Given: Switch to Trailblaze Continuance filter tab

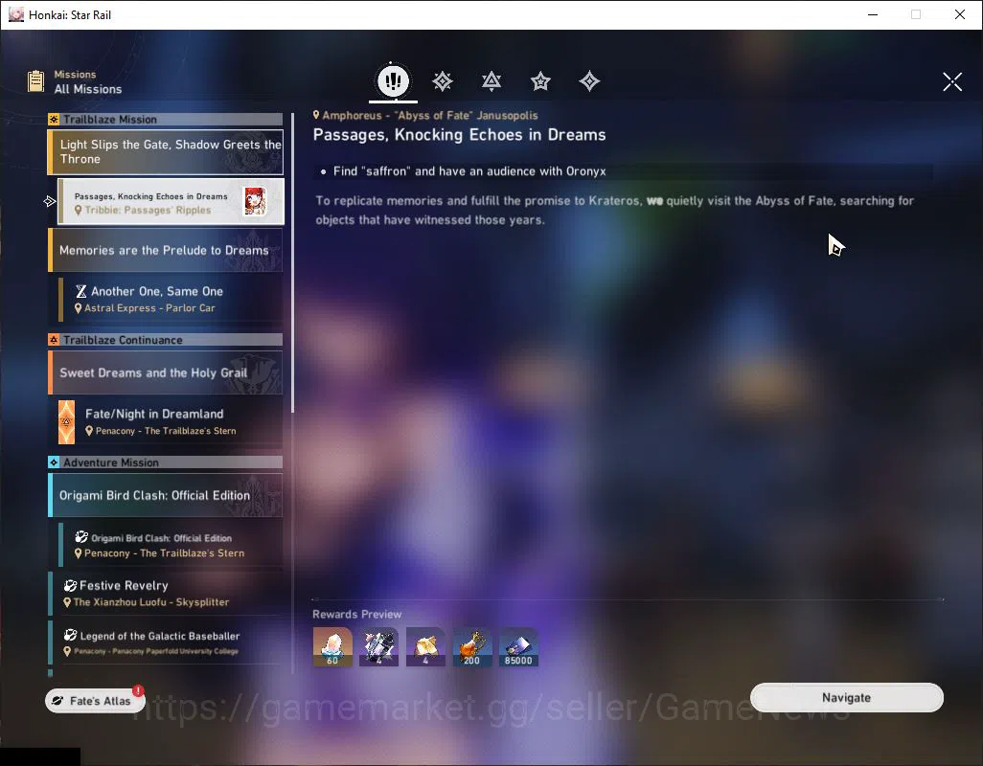Looking at the screenshot, I should click(491, 81).
